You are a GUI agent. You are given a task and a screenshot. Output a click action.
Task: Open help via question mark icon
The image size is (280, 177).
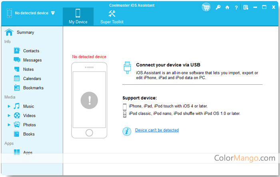click(x=236, y=8)
